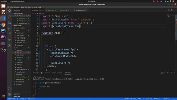Open the Terminal menu

click(34, 7)
